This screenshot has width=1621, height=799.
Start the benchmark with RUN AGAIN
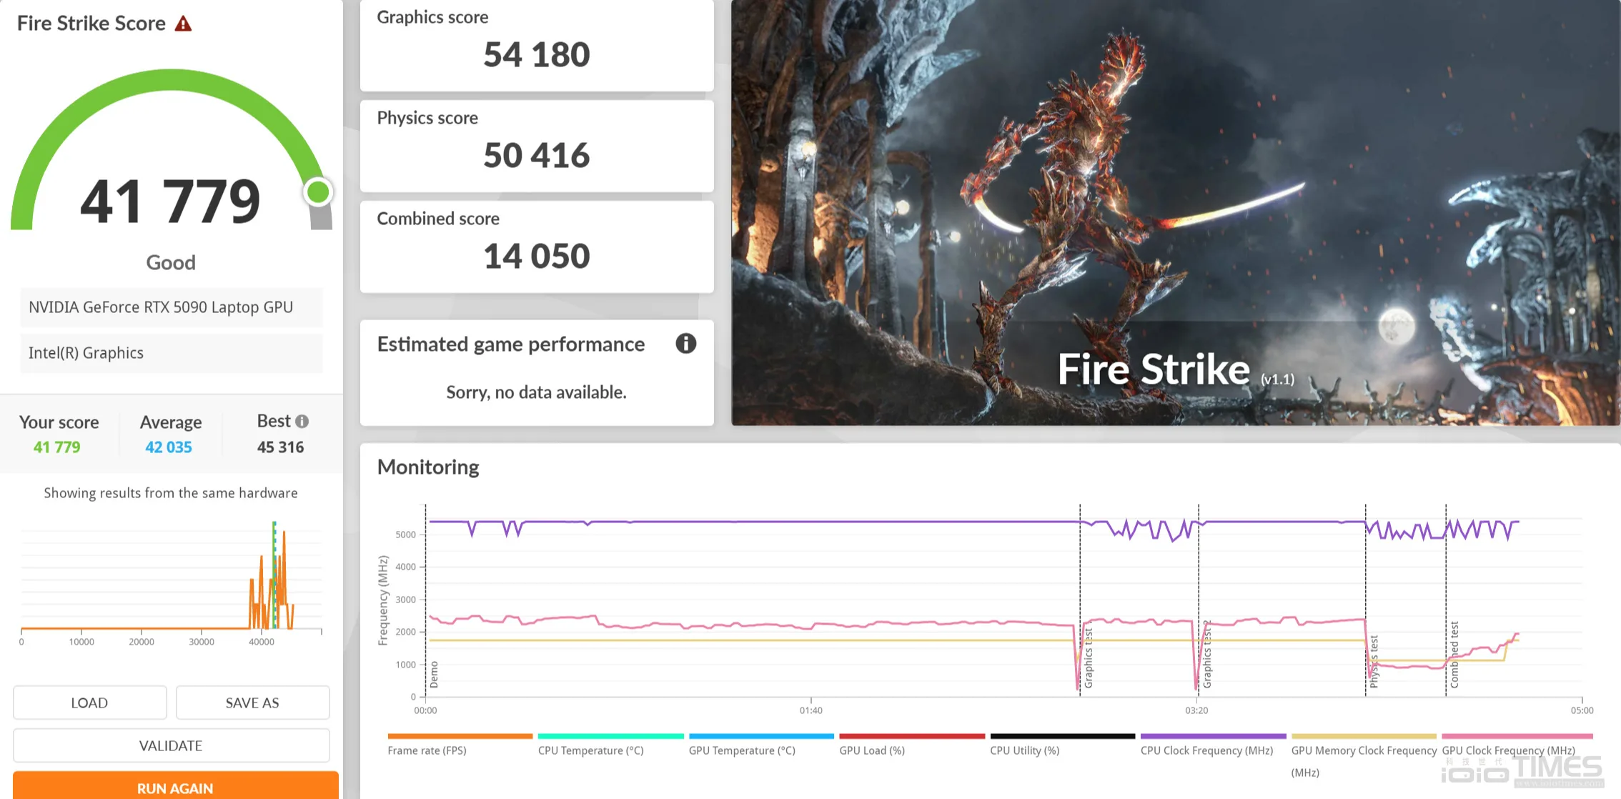pyautogui.click(x=175, y=786)
